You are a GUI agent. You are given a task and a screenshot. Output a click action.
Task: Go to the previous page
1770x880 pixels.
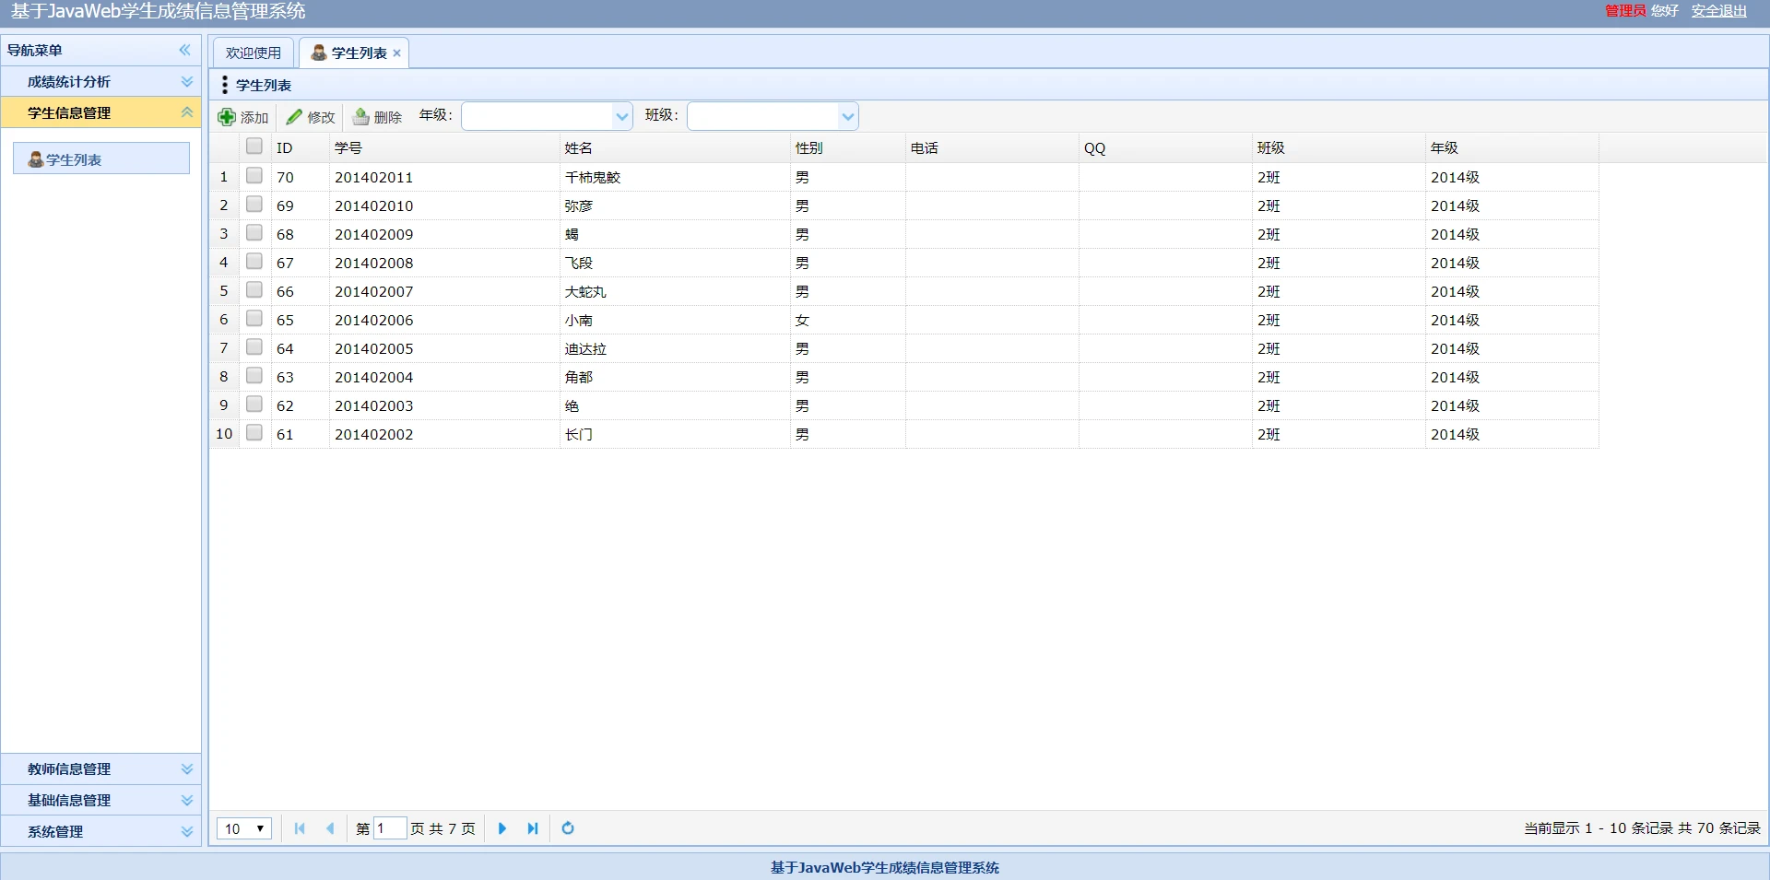pyautogui.click(x=330, y=828)
